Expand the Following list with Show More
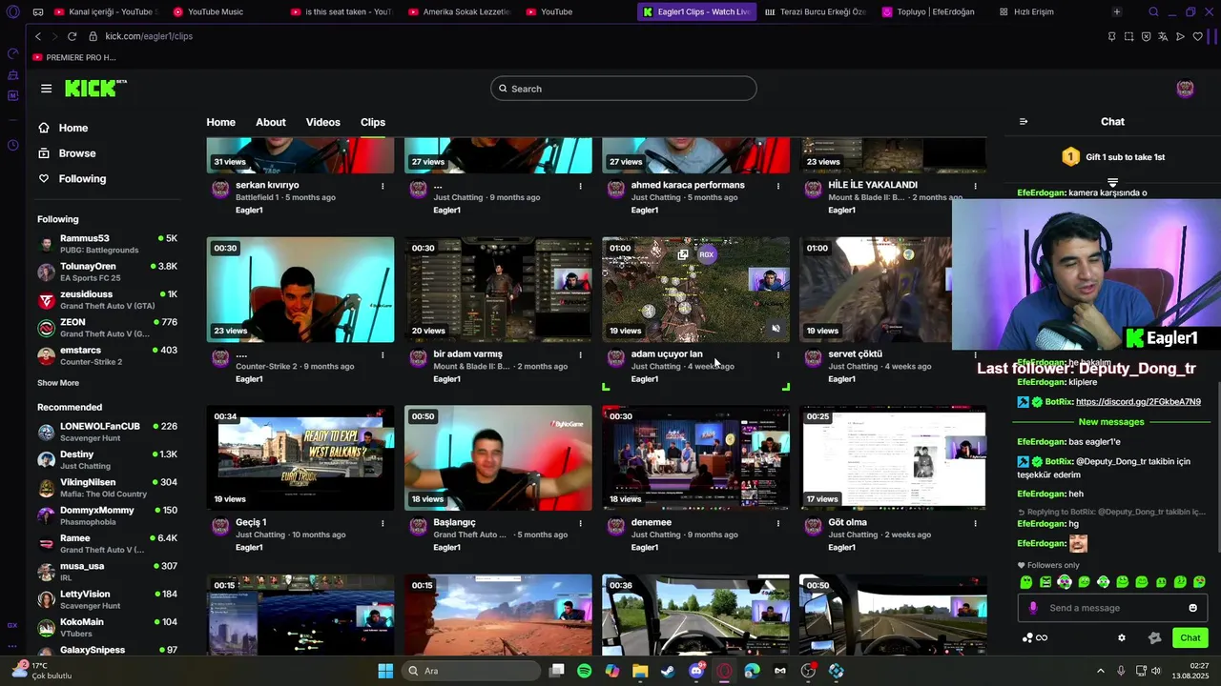Viewport: 1221px width, 686px height. click(58, 383)
